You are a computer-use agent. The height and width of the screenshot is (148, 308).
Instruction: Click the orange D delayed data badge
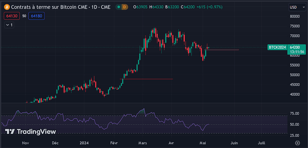pos(124,7)
